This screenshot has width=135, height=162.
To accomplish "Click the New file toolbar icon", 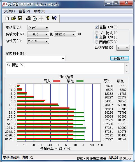I will [7, 18].
